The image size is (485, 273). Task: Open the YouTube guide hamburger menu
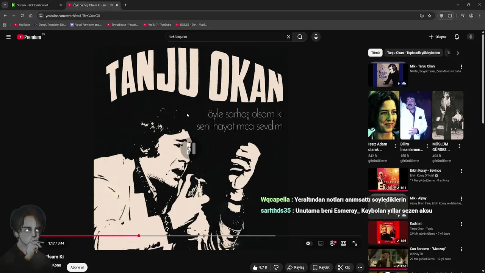[8, 37]
